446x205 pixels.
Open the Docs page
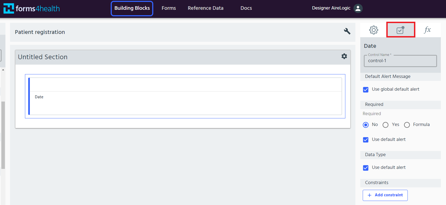click(246, 8)
